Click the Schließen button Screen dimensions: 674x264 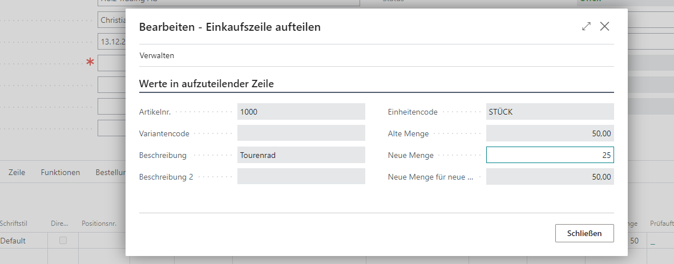584,233
